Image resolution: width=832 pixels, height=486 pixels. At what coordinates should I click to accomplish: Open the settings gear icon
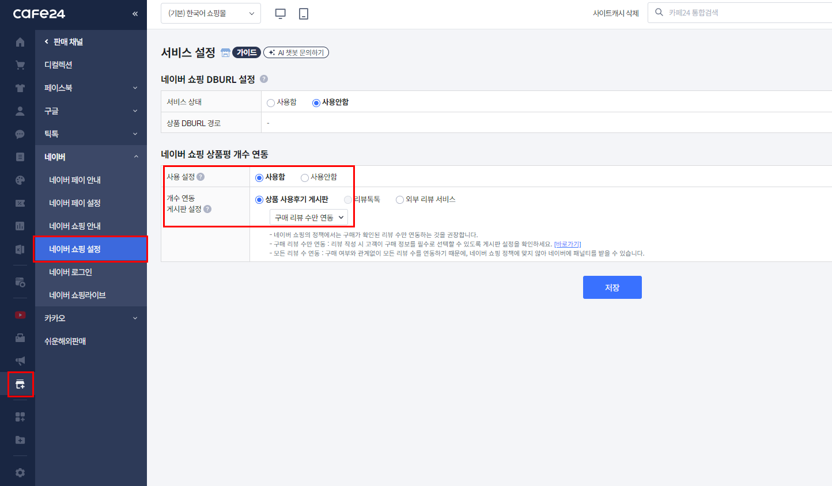(x=20, y=473)
